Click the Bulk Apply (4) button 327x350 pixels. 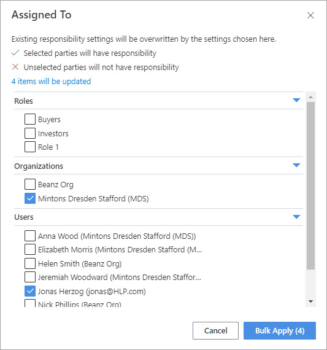pyautogui.click(x=280, y=330)
